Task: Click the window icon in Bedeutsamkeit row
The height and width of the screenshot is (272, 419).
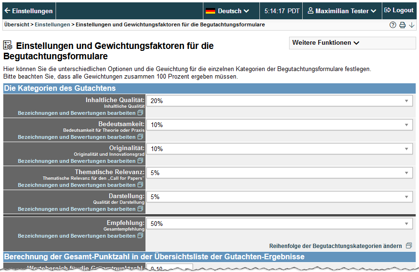Action: pos(140,137)
